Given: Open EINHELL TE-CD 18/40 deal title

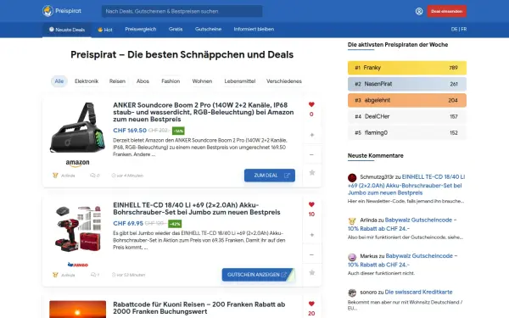Looking at the screenshot, I should [197, 209].
